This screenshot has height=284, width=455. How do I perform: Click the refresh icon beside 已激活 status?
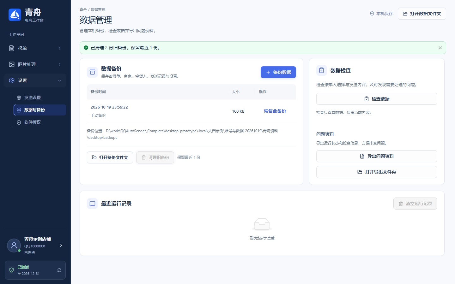59,270
